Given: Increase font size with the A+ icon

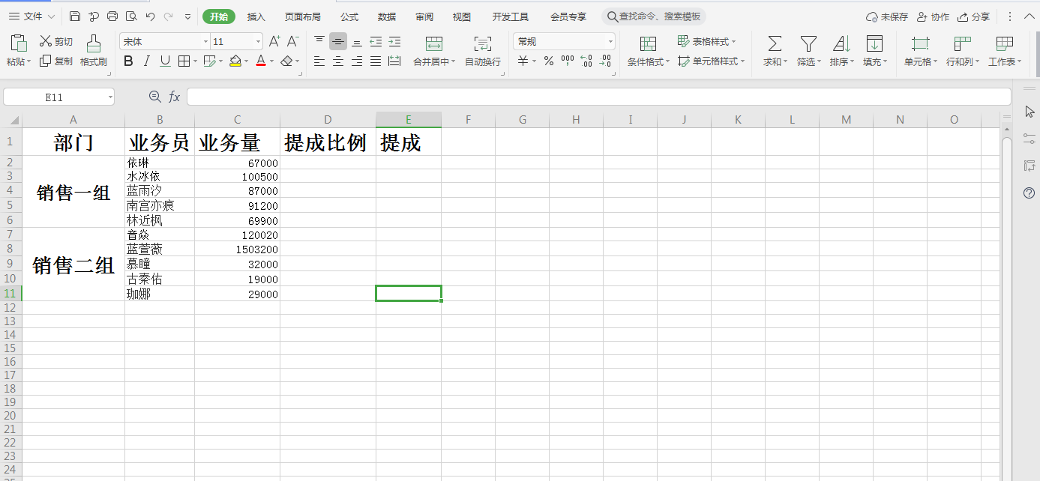Looking at the screenshot, I should coord(274,42).
